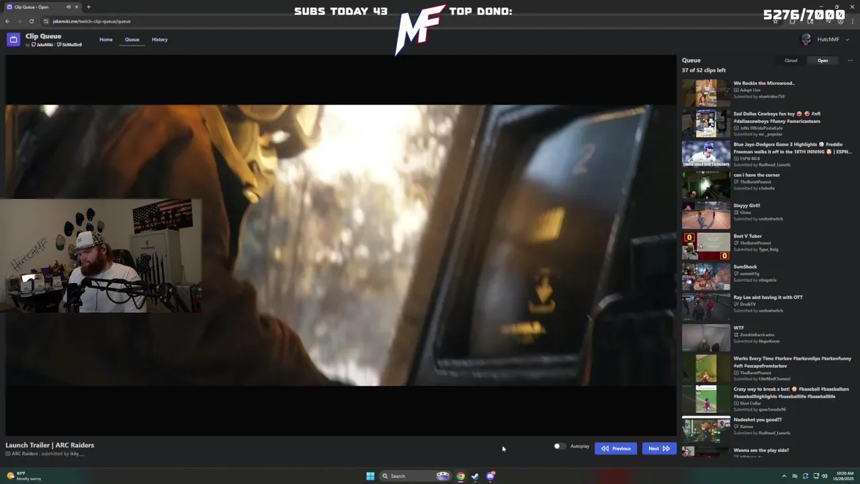
Task: Expand the HutchMF account dropdown
Action: pos(847,40)
